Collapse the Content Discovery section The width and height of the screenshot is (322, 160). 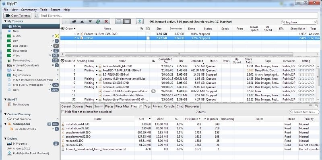tap(5, 114)
